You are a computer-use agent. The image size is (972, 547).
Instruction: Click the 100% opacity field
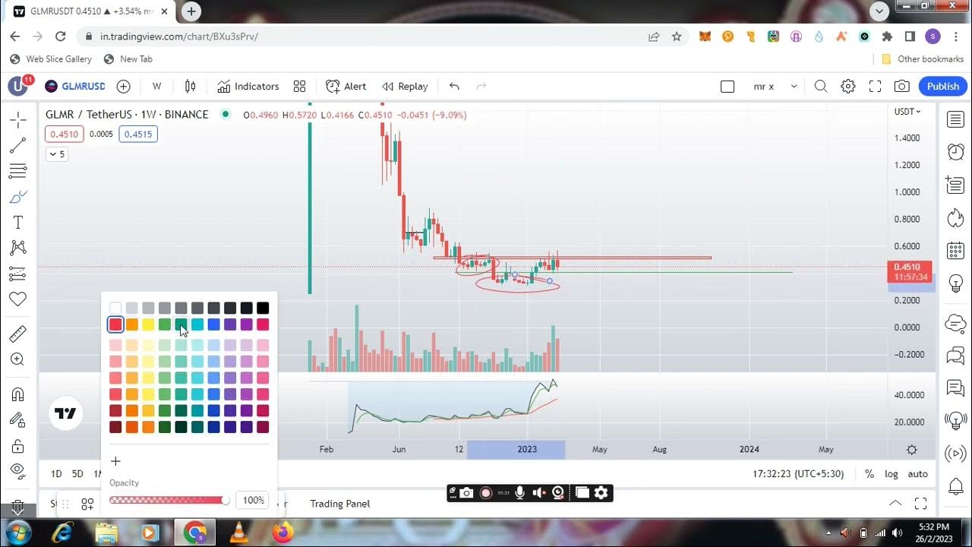[252, 500]
